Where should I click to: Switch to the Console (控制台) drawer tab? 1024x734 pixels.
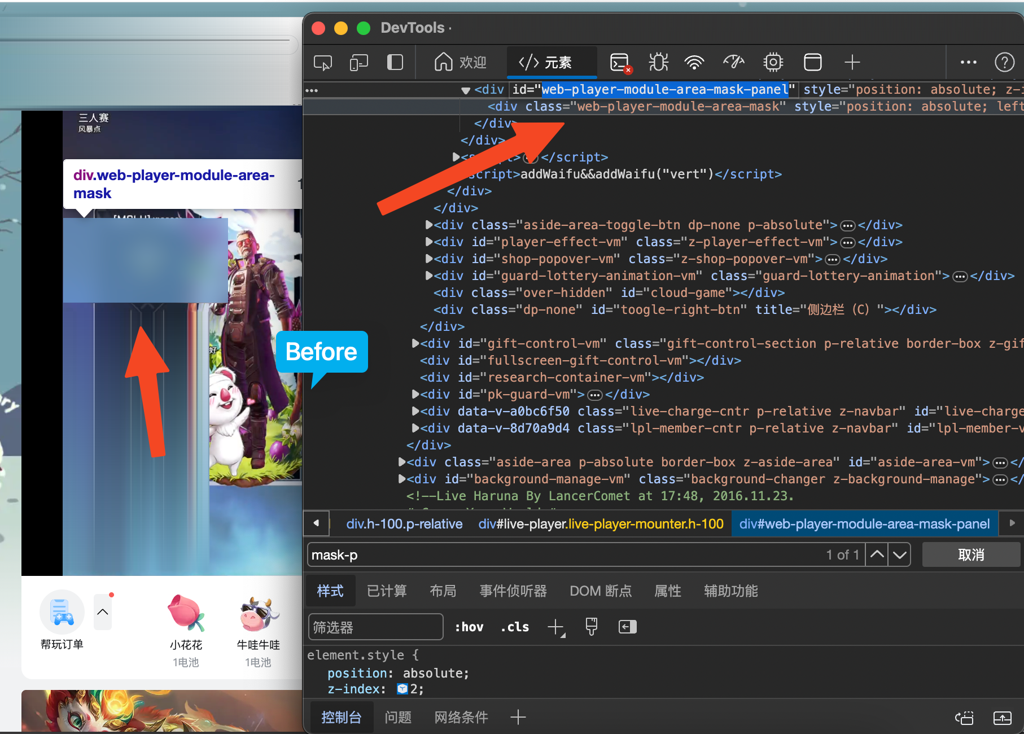coord(342,718)
